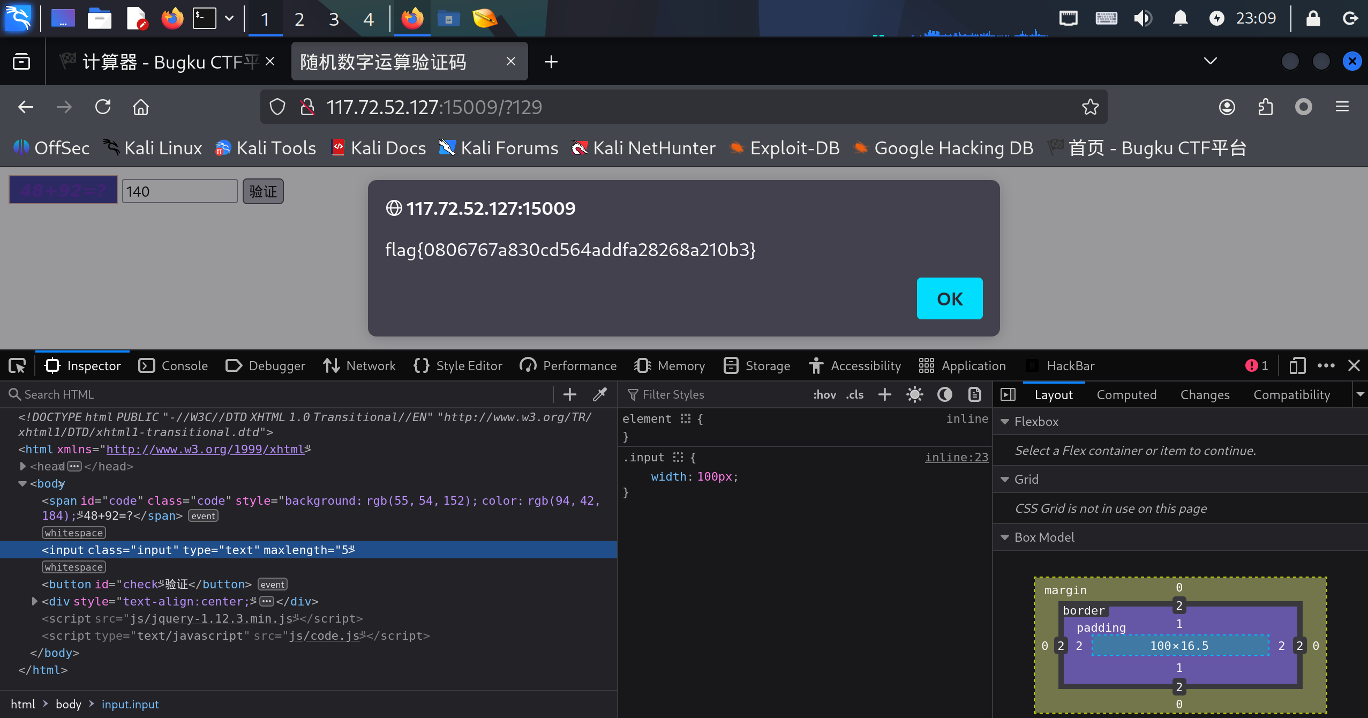Open the Computed styles tab

(x=1126, y=395)
